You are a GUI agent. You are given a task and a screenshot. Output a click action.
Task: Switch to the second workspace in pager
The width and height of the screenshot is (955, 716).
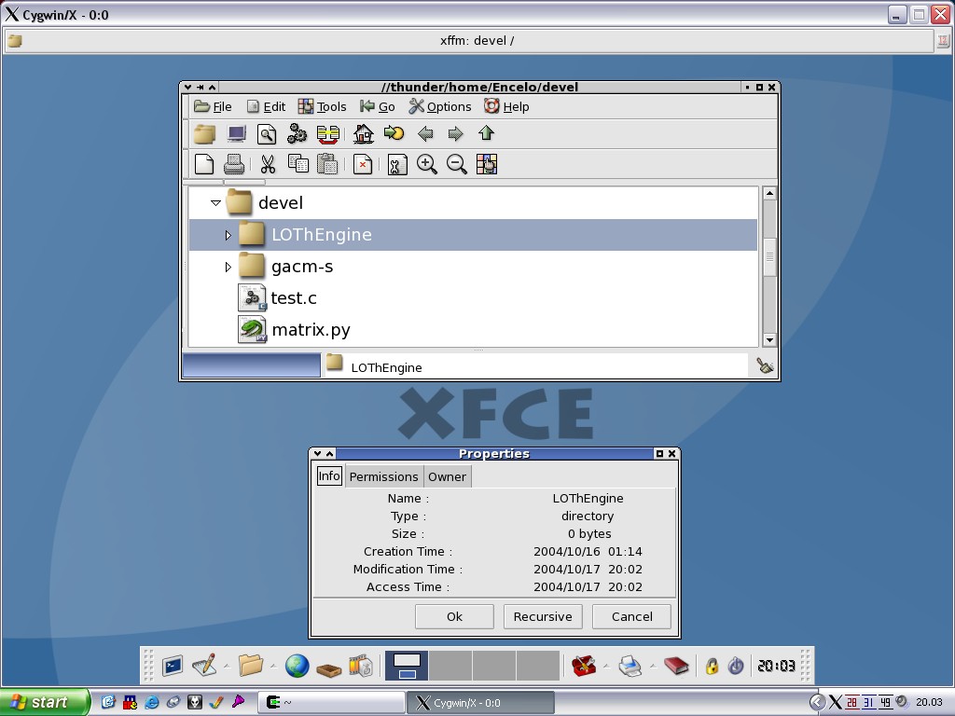pos(450,666)
